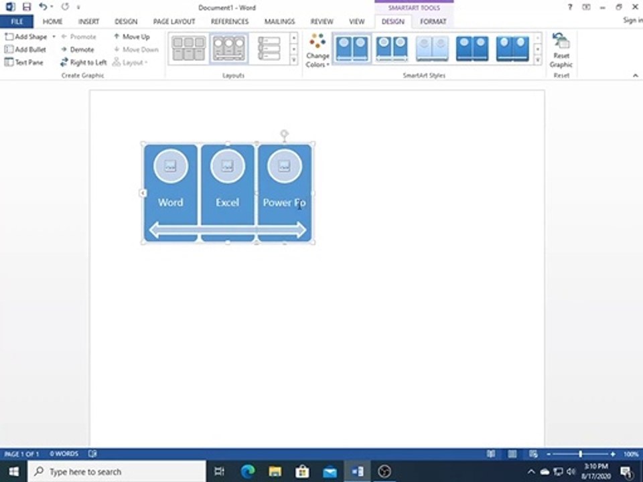Click the Type here to search box

point(117,471)
